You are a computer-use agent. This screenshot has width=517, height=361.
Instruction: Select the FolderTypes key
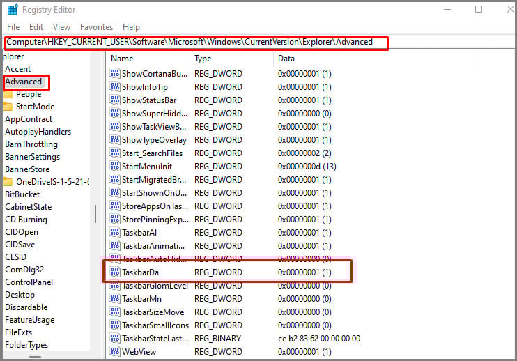tap(26, 344)
